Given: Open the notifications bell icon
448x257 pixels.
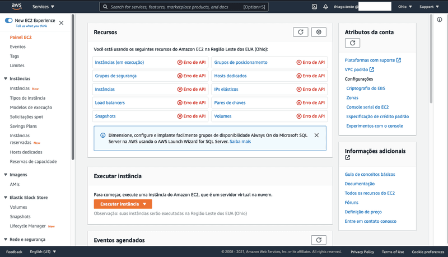Looking at the screenshot, I should pyautogui.click(x=325, y=7).
